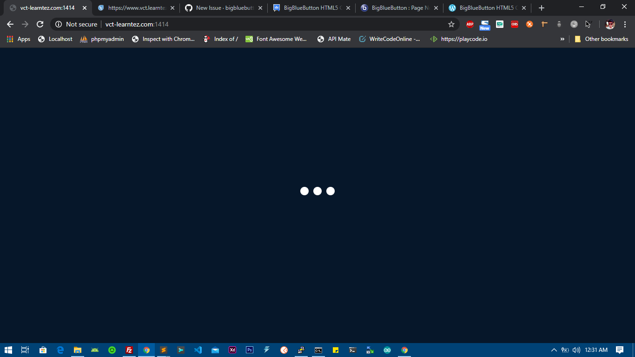The height and width of the screenshot is (357, 635).
Task: Click the reload page icon
Action: (x=39, y=24)
